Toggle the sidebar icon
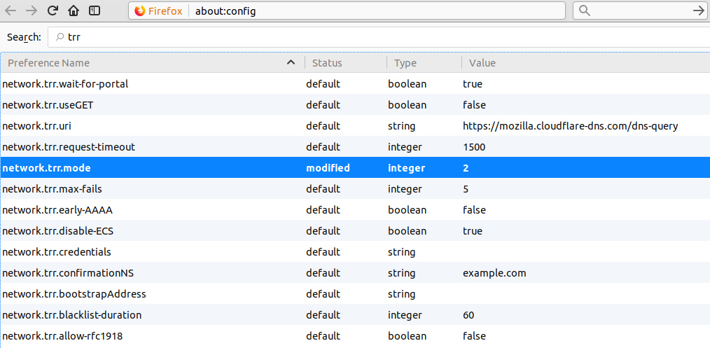The image size is (710, 348). (x=95, y=11)
